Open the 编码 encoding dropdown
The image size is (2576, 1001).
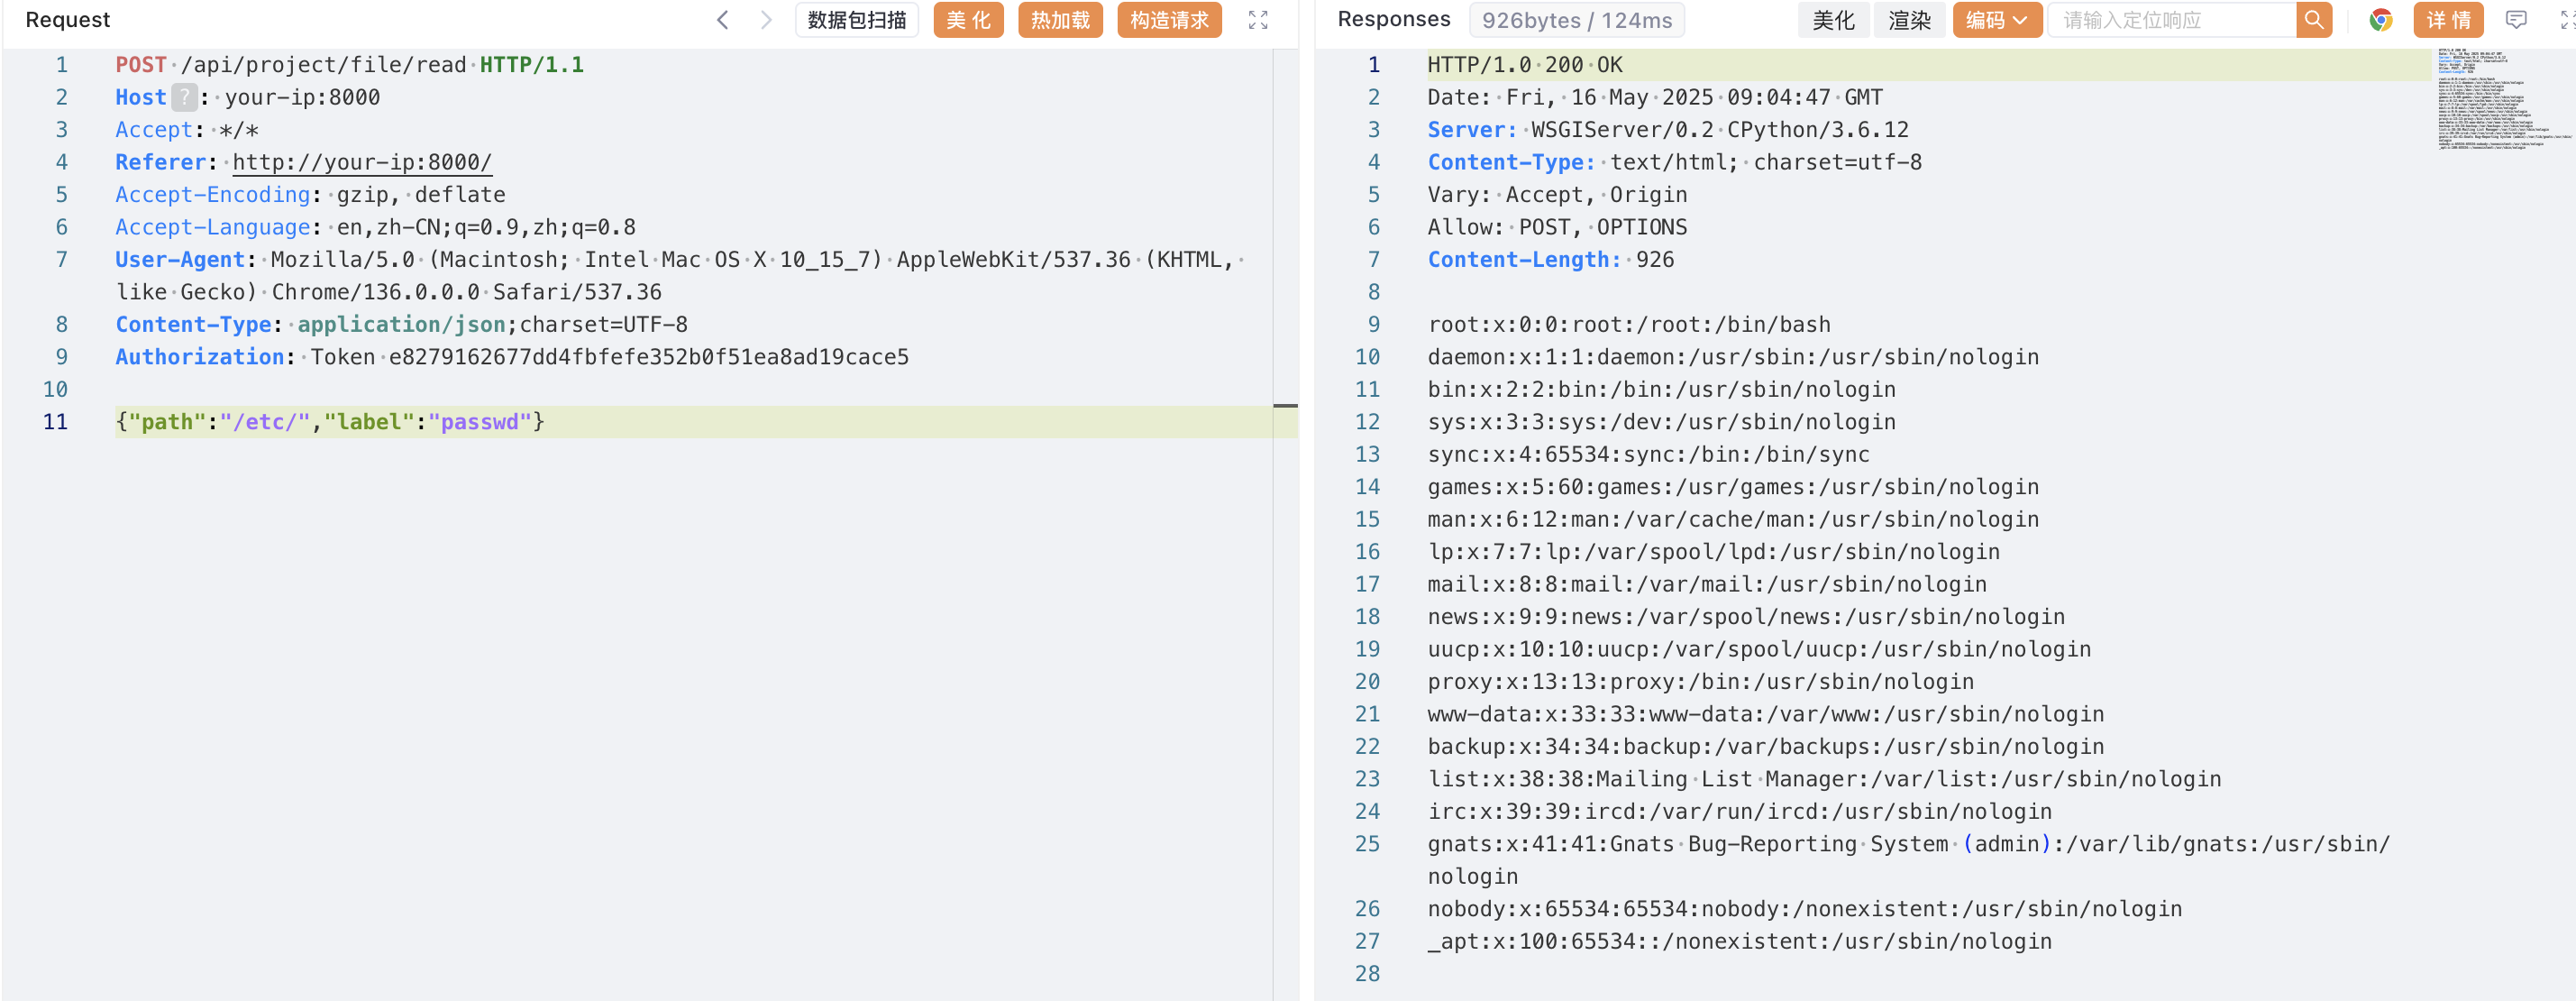(1996, 20)
